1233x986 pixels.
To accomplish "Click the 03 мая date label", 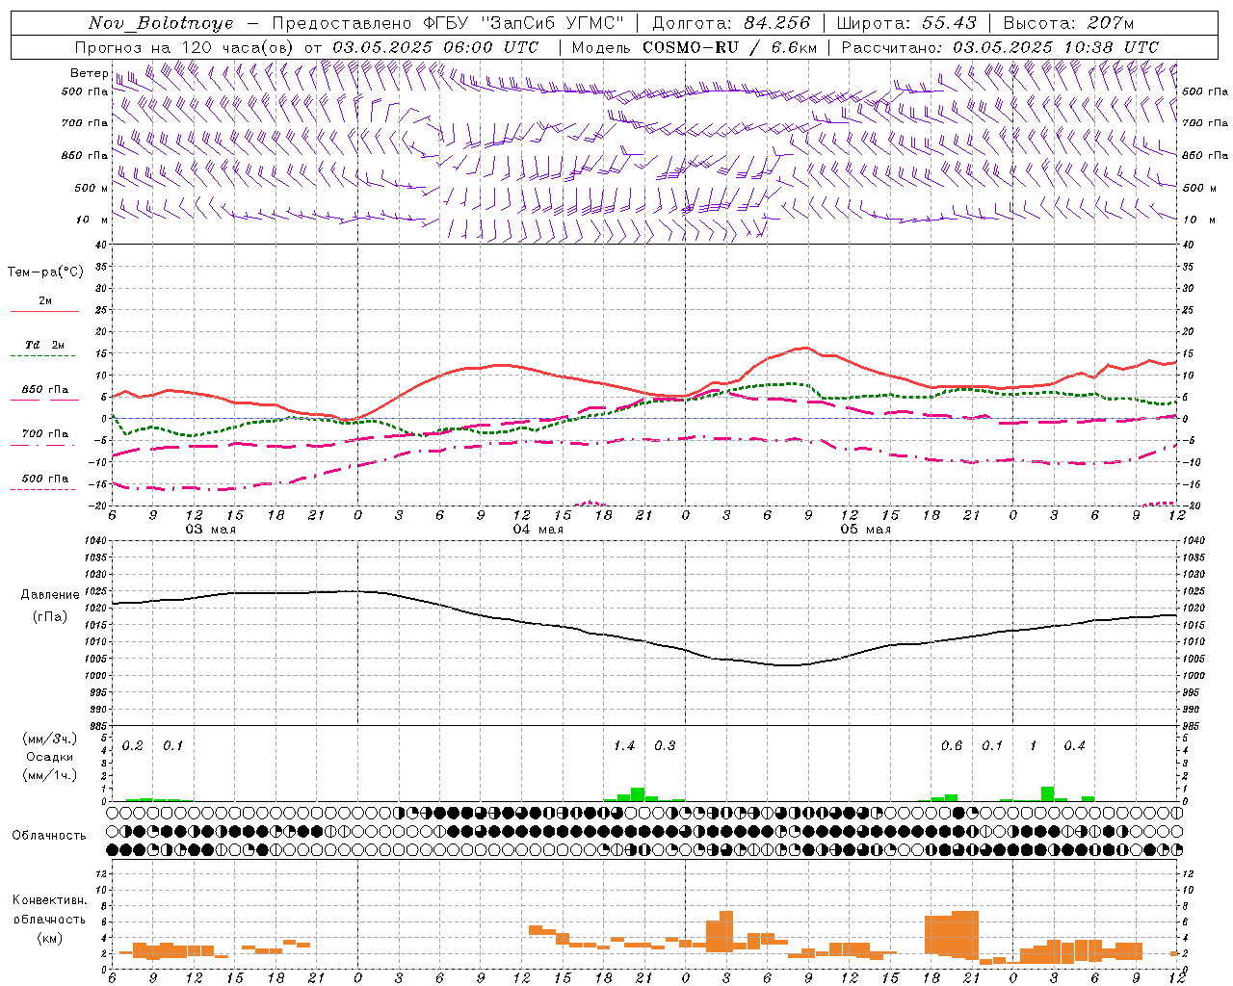I will [210, 530].
